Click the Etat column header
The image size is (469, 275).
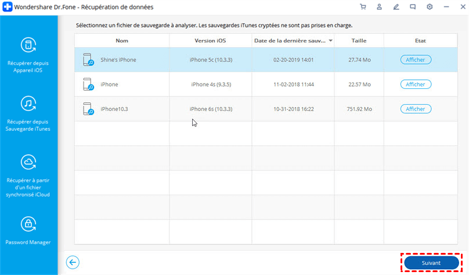point(420,41)
